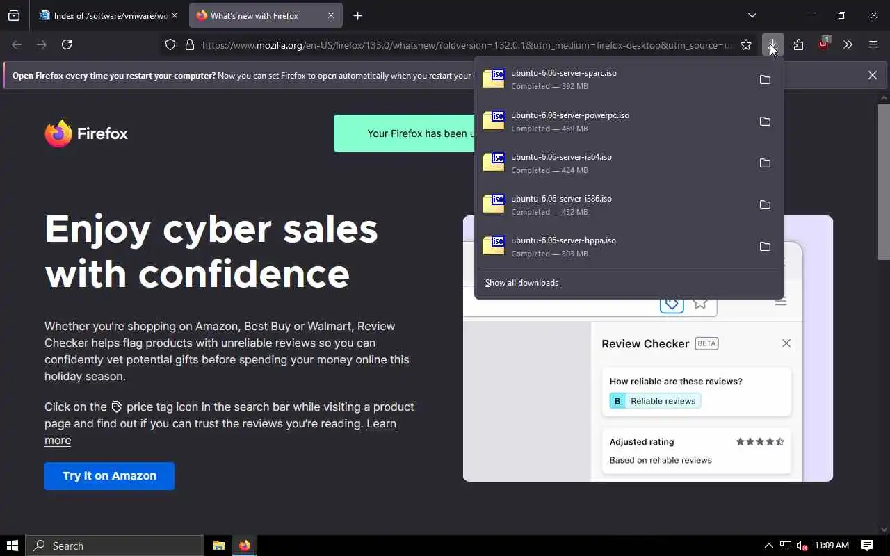Open Firefox View recent browsing icon

[14, 15]
